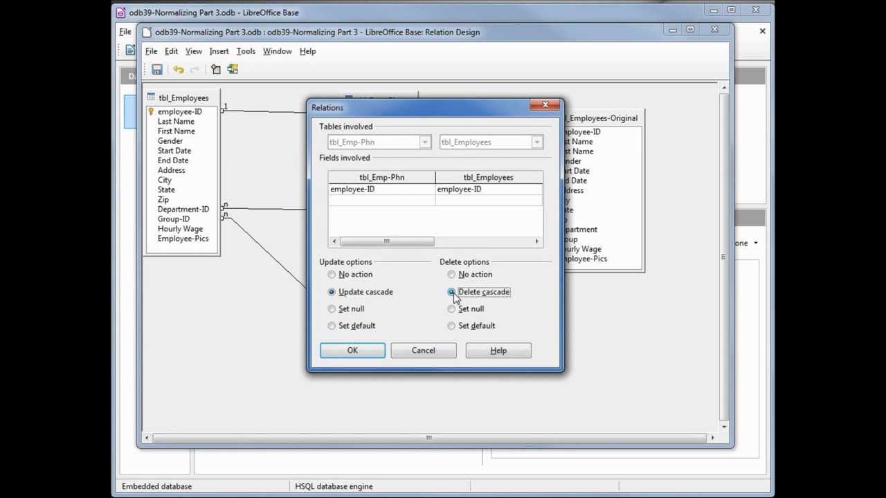Click the Add Tables toolbar icon
The image size is (886, 498).
pos(216,69)
